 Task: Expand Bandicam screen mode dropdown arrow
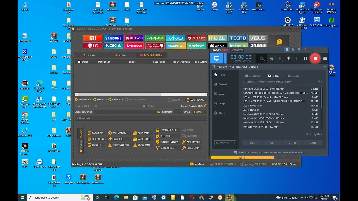point(225,58)
